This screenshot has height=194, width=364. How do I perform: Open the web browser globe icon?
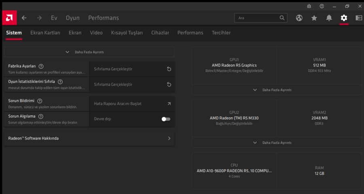click(x=299, y=18)
